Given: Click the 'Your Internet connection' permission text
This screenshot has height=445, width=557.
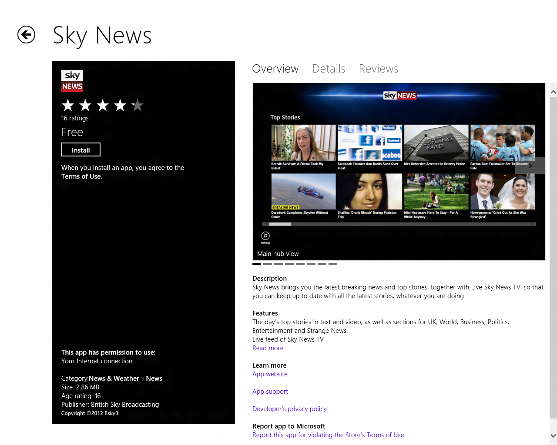Looking at the screenshot, I should (x=97, y=361).
